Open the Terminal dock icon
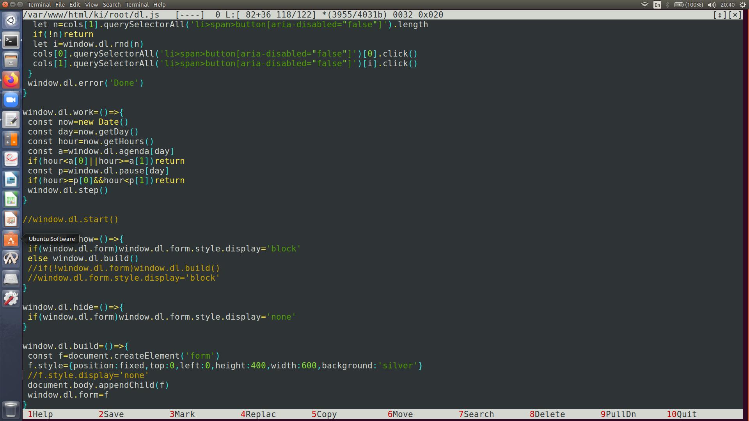This screenshot has width=749, height=421. [11, 40]
